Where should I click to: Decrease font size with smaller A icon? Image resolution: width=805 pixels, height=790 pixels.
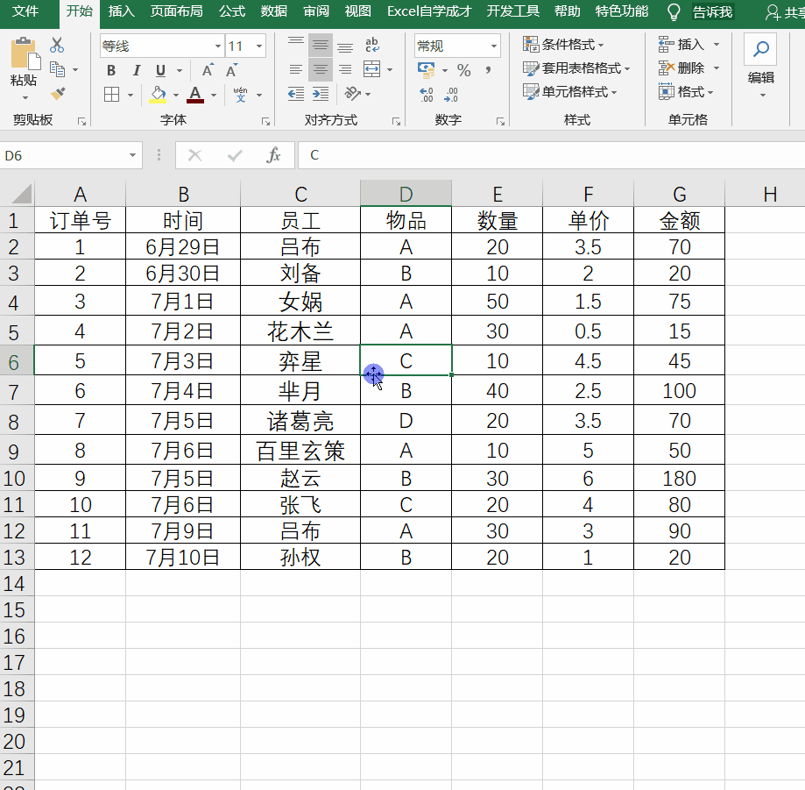point(231,70)
